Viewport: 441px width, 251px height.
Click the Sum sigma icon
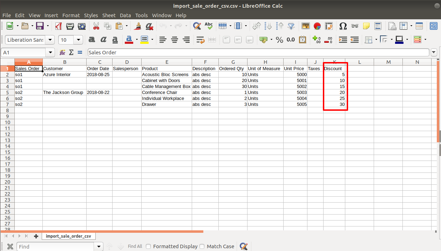[71, 52]
